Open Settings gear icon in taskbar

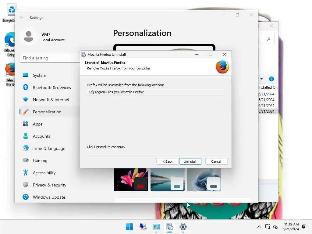tap(183, 227)
